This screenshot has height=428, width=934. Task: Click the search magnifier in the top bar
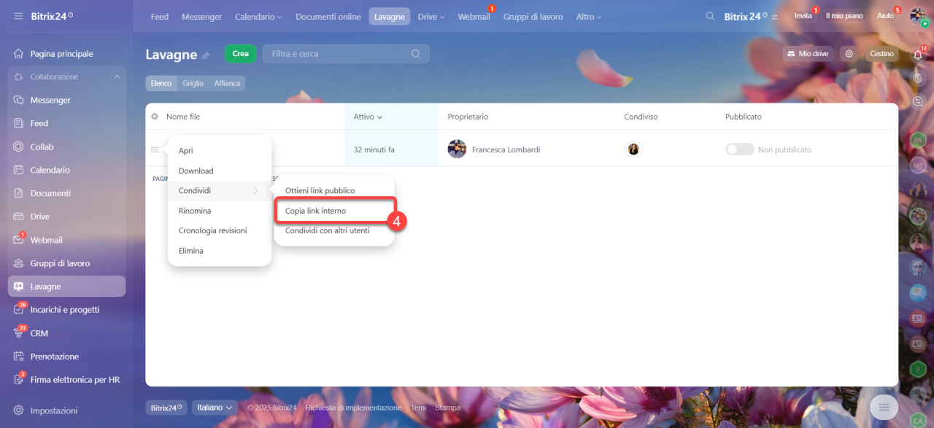tap(710, 16)
